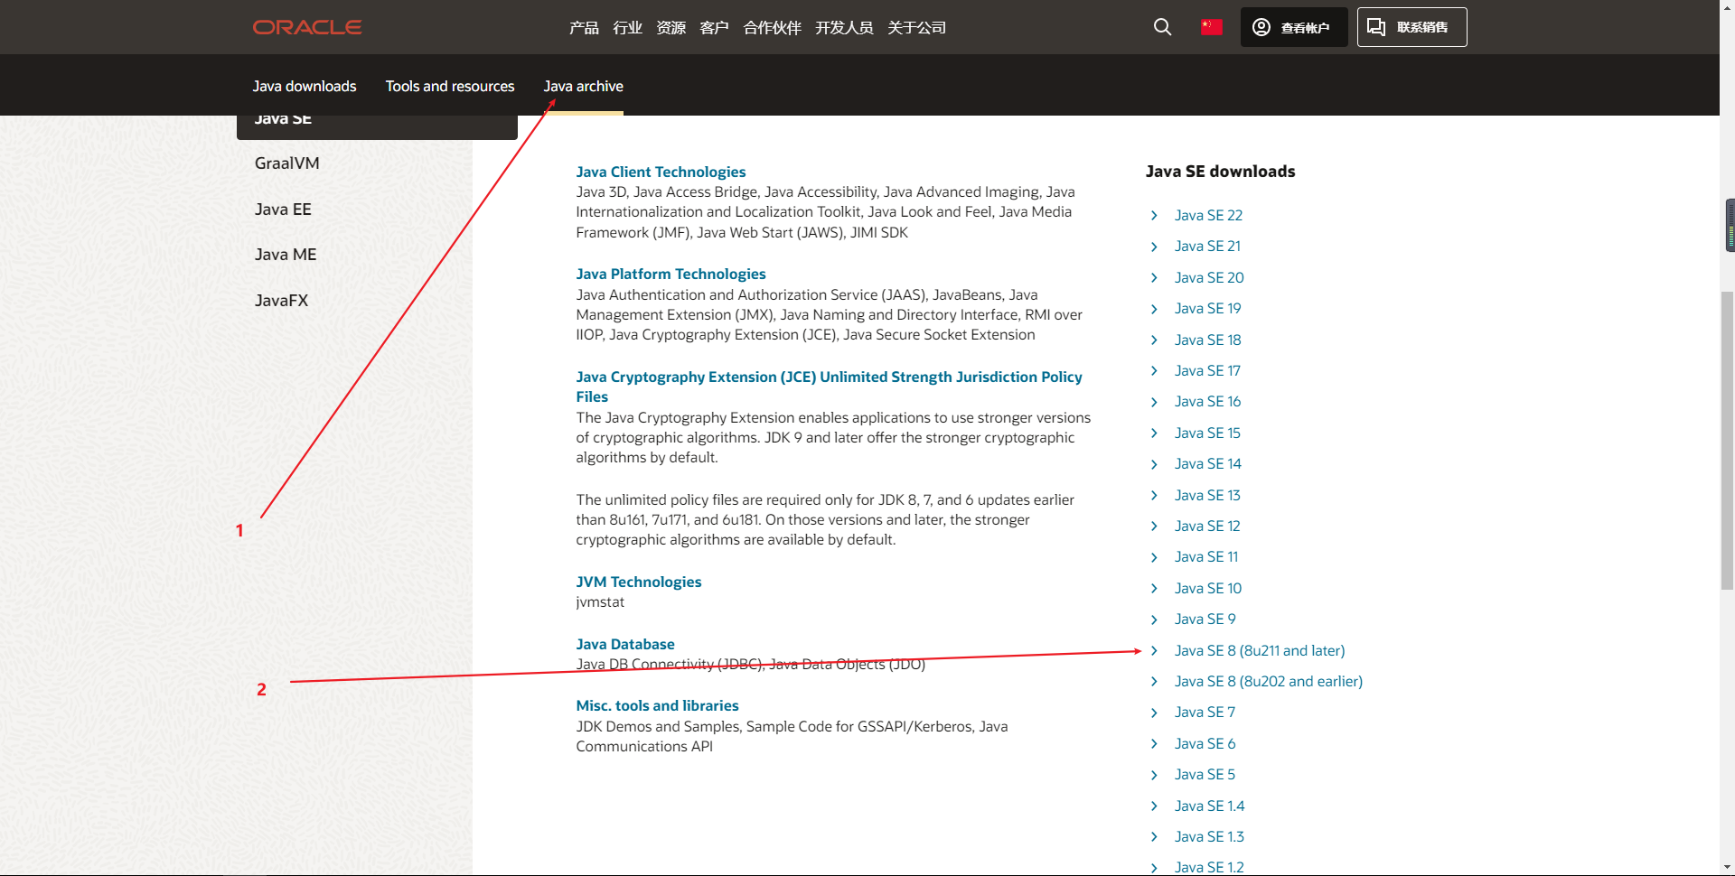Open Java SE 8 (8u211 and later)
This screenshot has width=1735, height=876.
pos(1259,650)
